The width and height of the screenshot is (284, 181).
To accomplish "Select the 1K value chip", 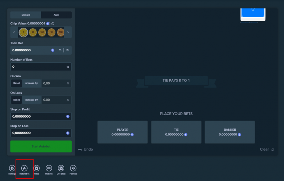I will click(x=51, y=32).
